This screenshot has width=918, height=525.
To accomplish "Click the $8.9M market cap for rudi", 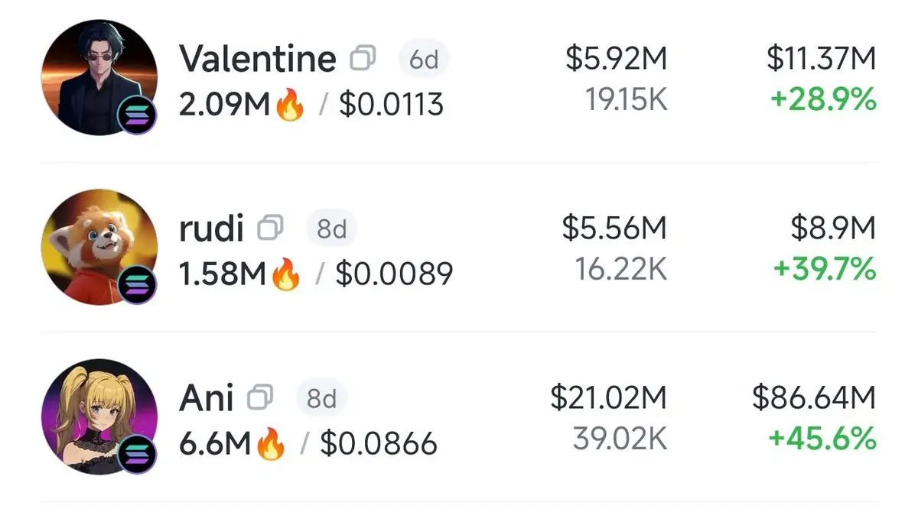I will [833, 228].
